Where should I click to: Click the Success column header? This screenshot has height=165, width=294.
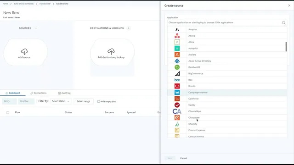[x=109, y=112]
